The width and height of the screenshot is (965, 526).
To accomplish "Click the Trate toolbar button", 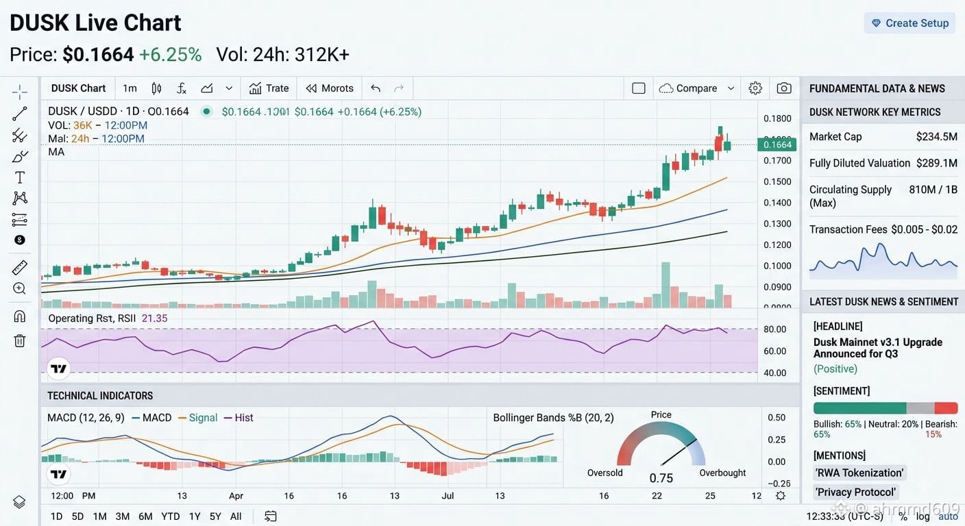I will pos(269,88).
